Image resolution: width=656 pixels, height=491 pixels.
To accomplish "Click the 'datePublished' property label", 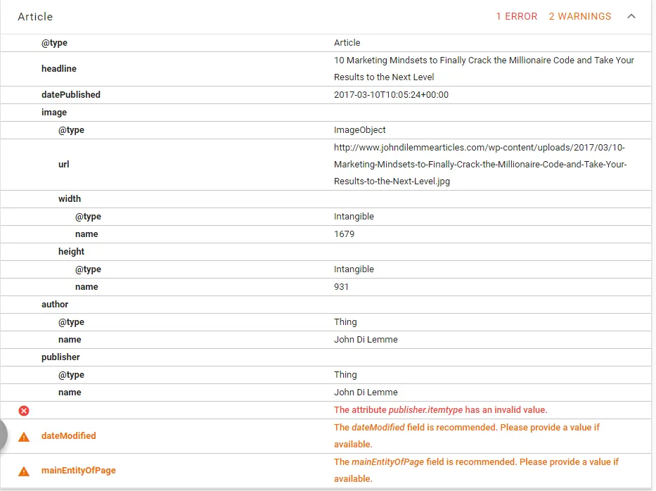I will 71,94.
